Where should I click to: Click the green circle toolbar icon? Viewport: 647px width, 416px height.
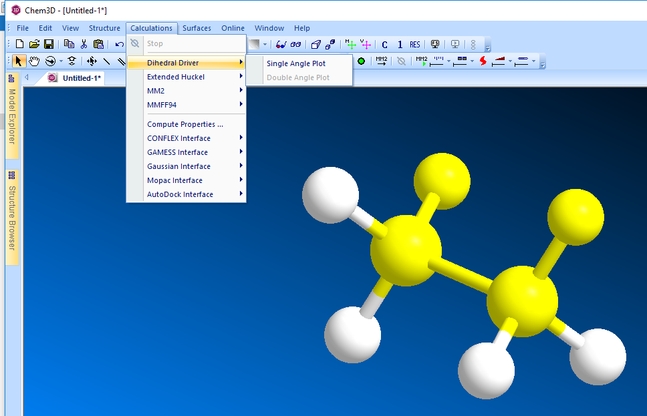(x=362, y=61)
